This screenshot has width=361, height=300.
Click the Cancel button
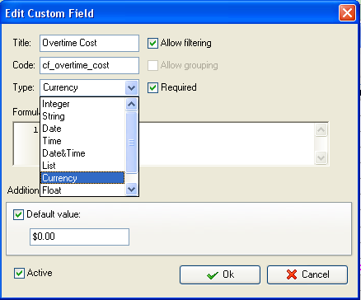pos(307,274)
